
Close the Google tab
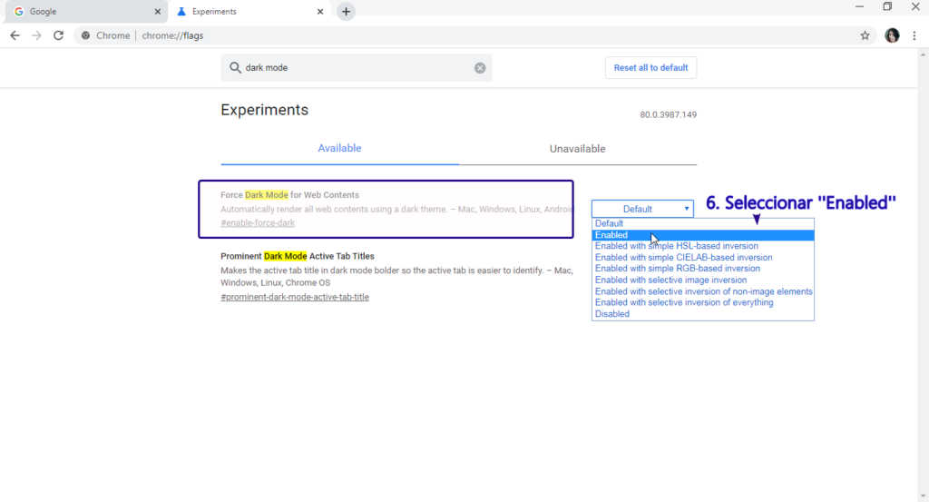(x=158, y=12)
